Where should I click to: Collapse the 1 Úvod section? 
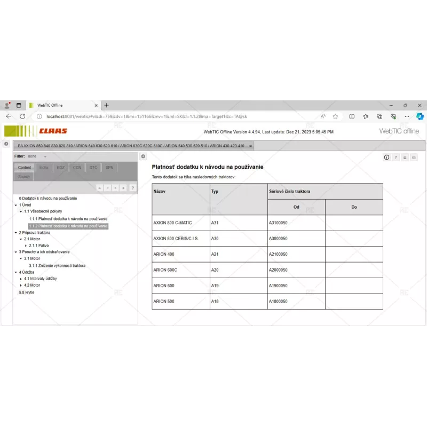[16, 205]
